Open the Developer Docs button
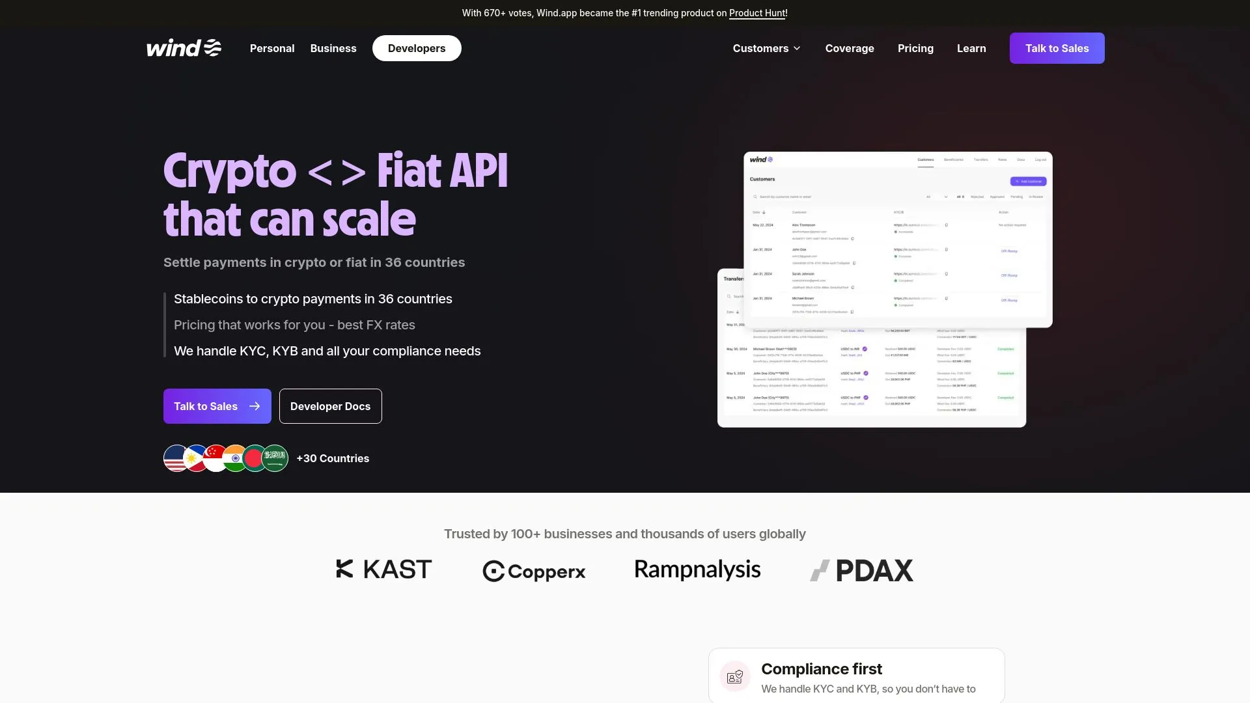Screen dimensions: 1250x703 pyautogui.click(x=331, y=406)
